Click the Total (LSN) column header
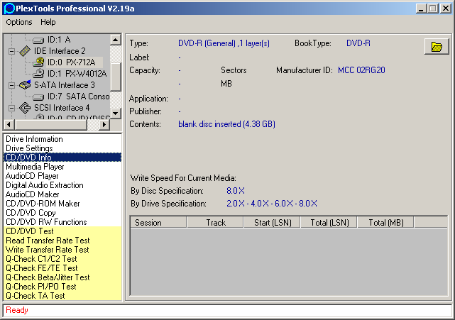 tap(329, 223)
